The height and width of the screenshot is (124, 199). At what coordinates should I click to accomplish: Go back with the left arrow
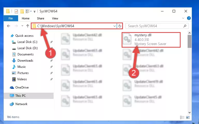click(9, 26)
